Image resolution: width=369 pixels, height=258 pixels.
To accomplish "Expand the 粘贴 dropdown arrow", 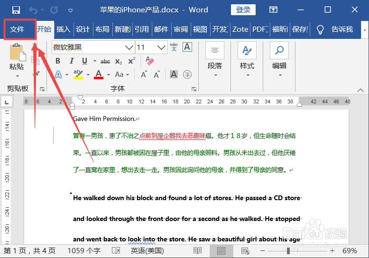I will (x=17, y=76).
